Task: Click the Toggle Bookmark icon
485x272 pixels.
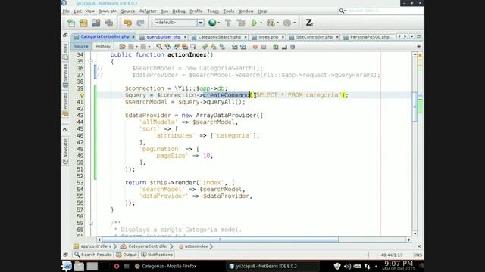Action: [x=222, y=47]
